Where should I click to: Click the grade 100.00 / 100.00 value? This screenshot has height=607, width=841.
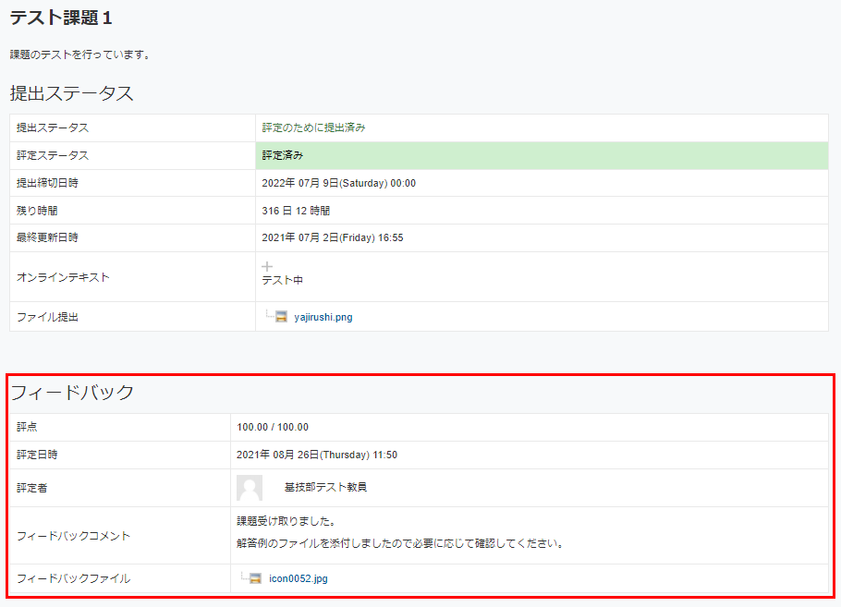coord(273,427)
